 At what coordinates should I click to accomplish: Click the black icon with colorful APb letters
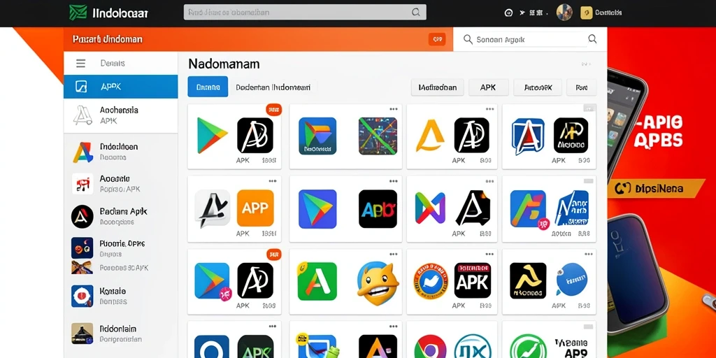click(378, 208)
